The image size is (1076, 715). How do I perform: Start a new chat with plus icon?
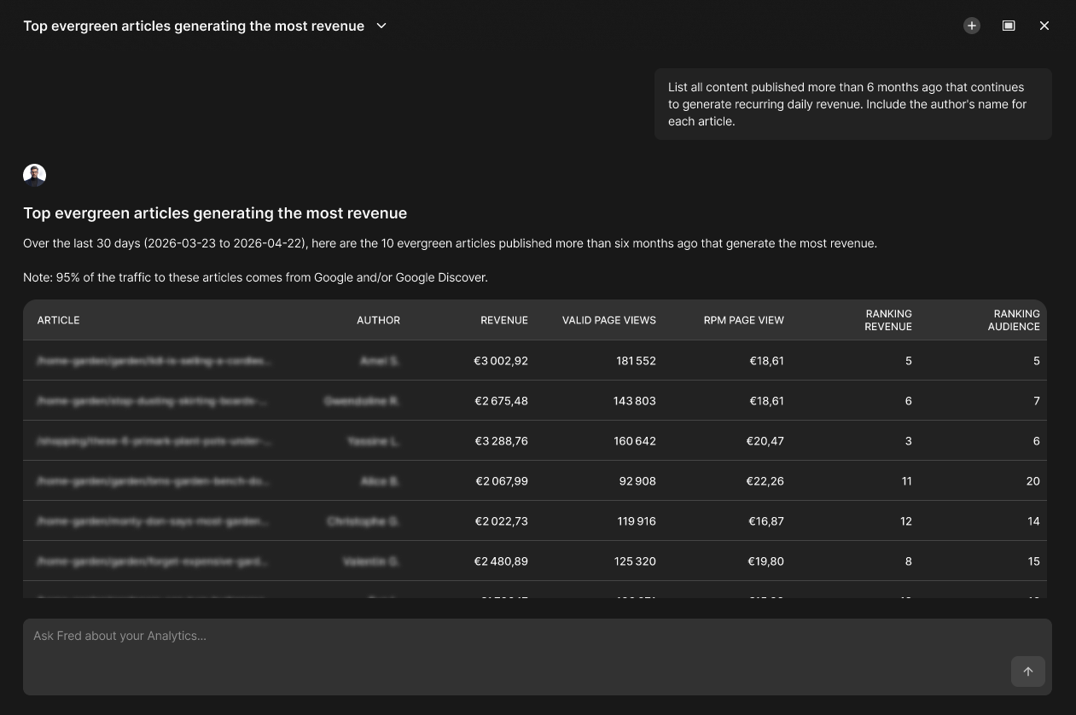972,26
